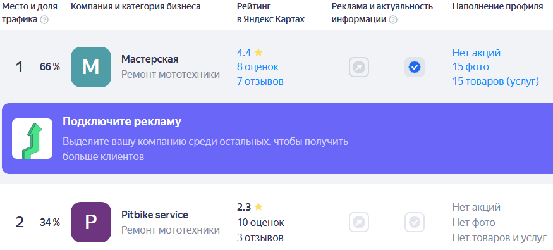The height and width of the screenshot is (250, 553).
Task: Click the 2.3 star rating of Pitbike service
Action: tap(250, 207)
